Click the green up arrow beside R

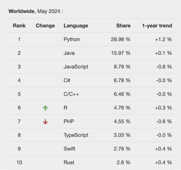pos(45,108)
